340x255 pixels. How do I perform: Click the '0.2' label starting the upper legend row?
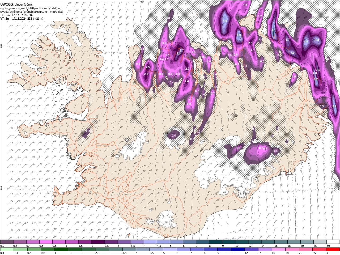[2, 246]
